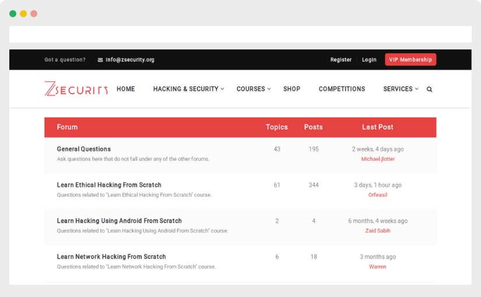The width and height of the screenshot is (481, 297).
Task: Click the search magnifier icon in navbar
Action: (429, 89)
